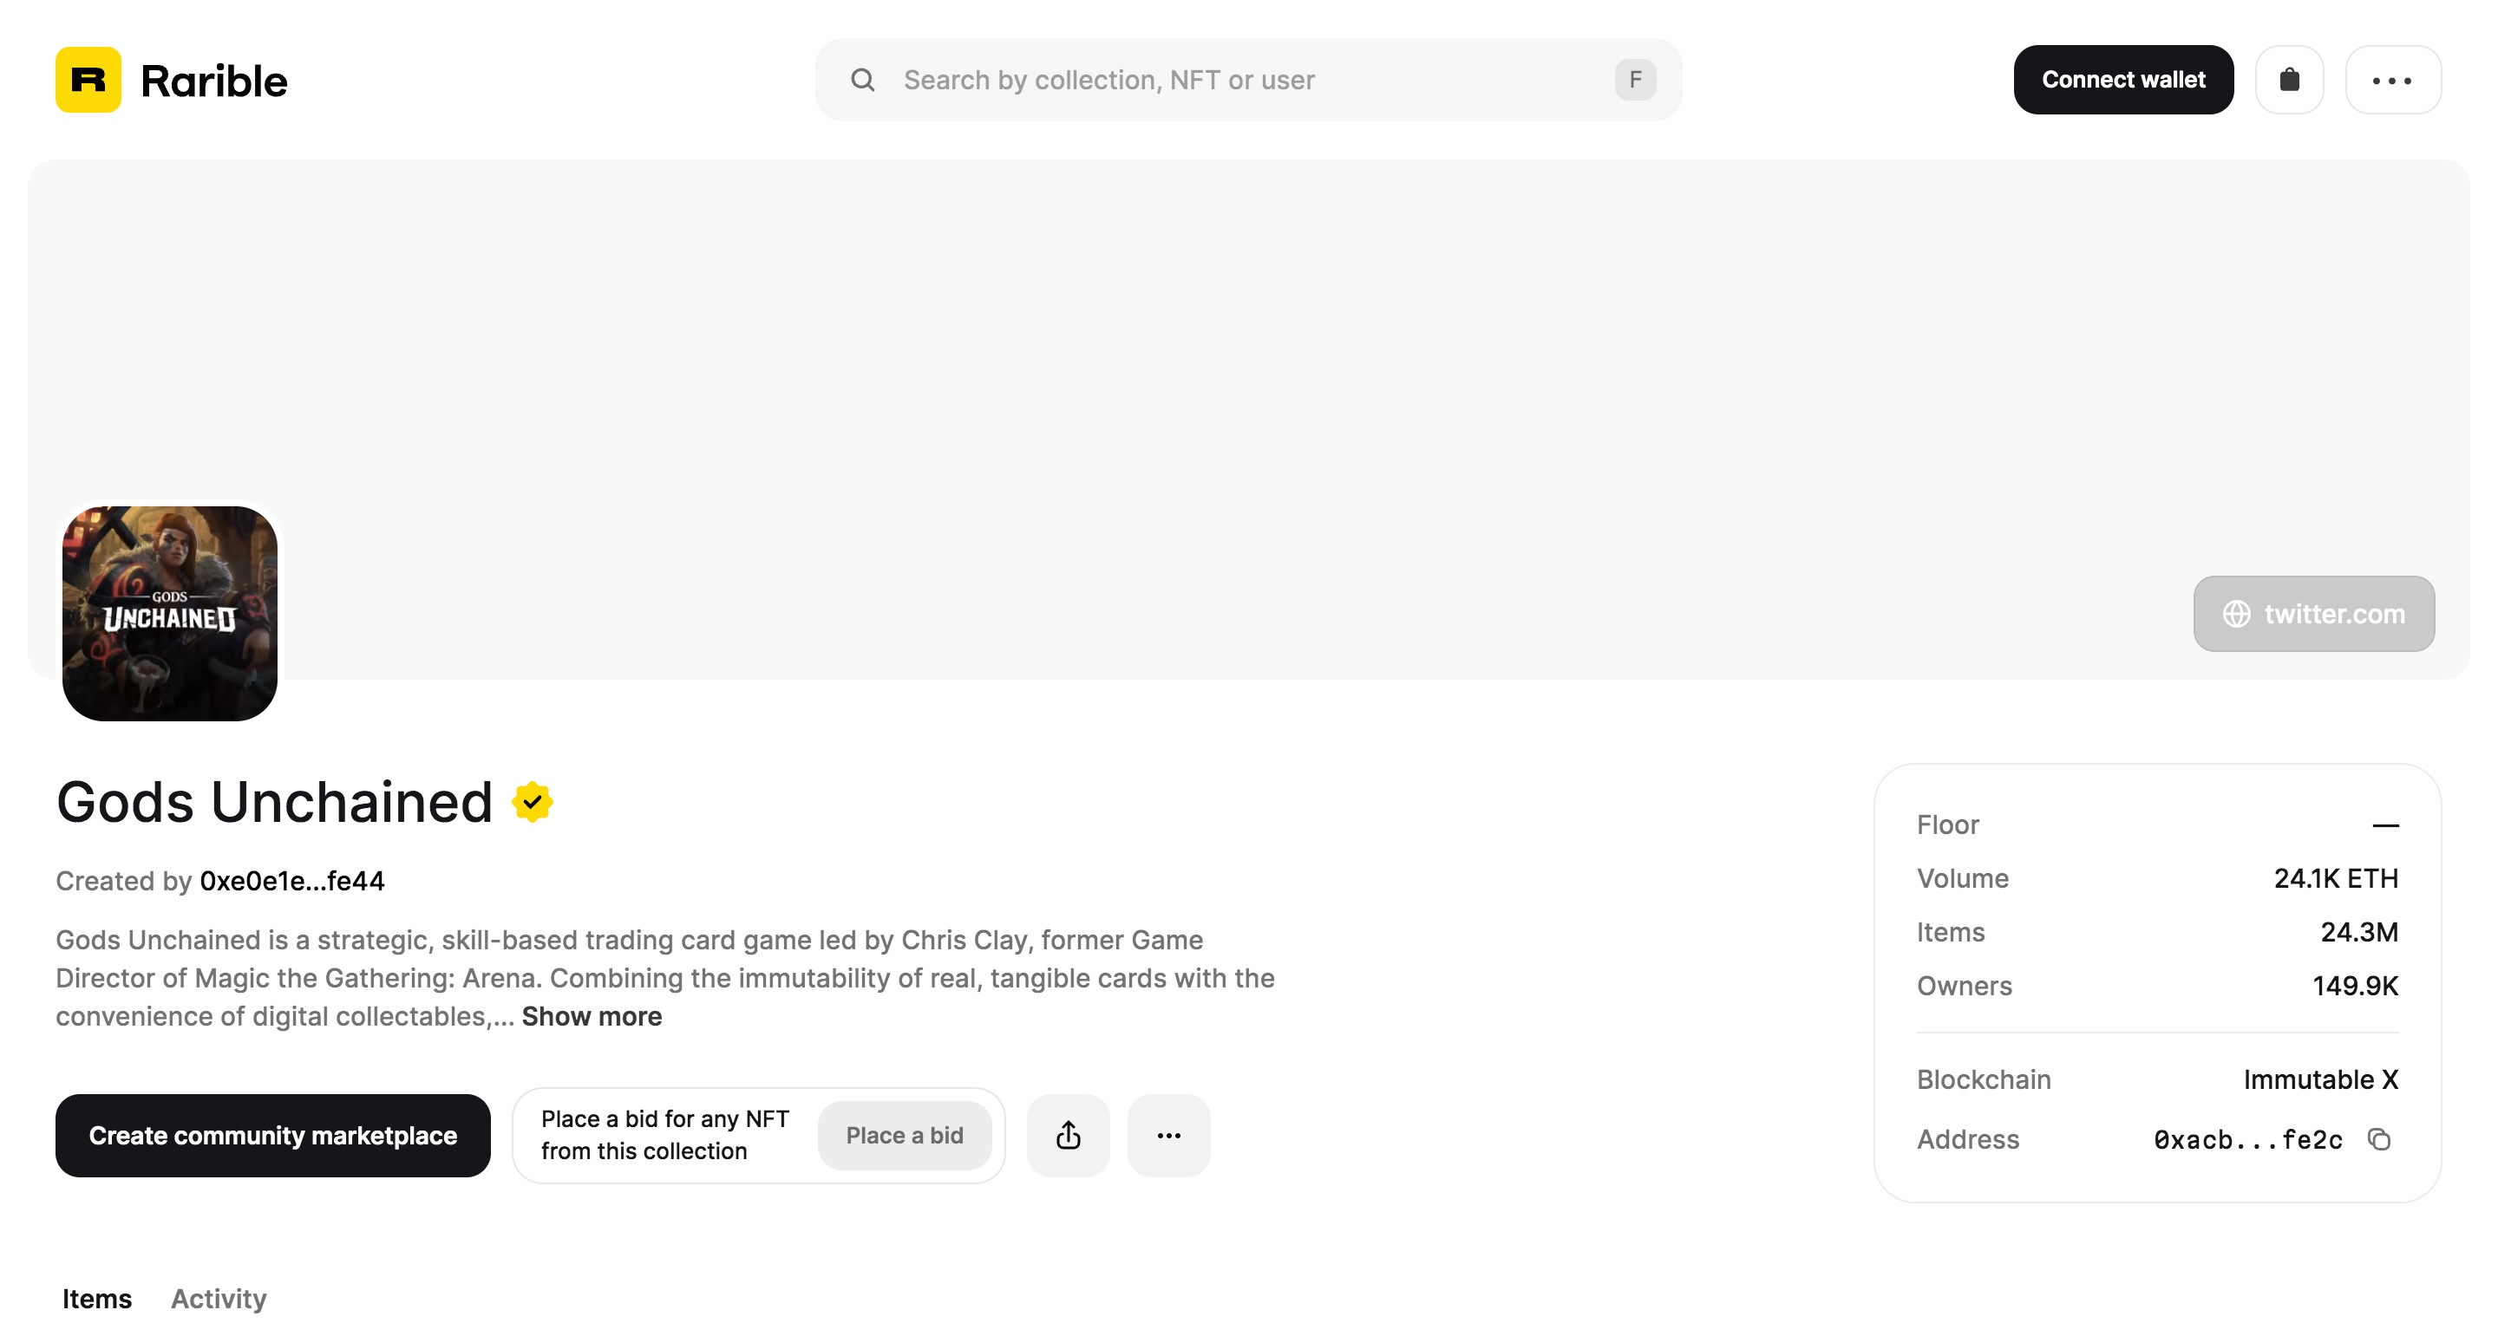
Task: Click the F keyboard shortcut badge
Action: coord(1634,80)
